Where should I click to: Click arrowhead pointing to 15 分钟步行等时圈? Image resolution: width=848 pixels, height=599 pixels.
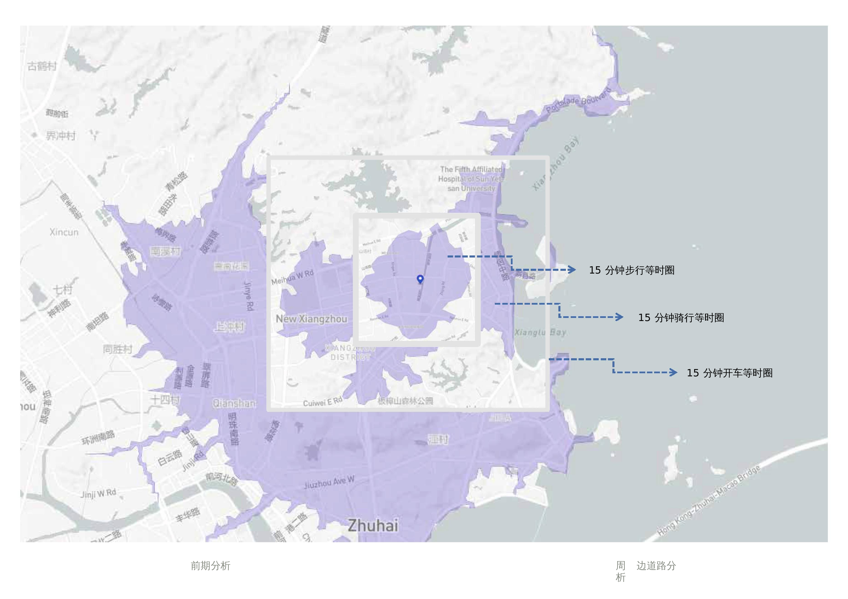coord(572,270)
